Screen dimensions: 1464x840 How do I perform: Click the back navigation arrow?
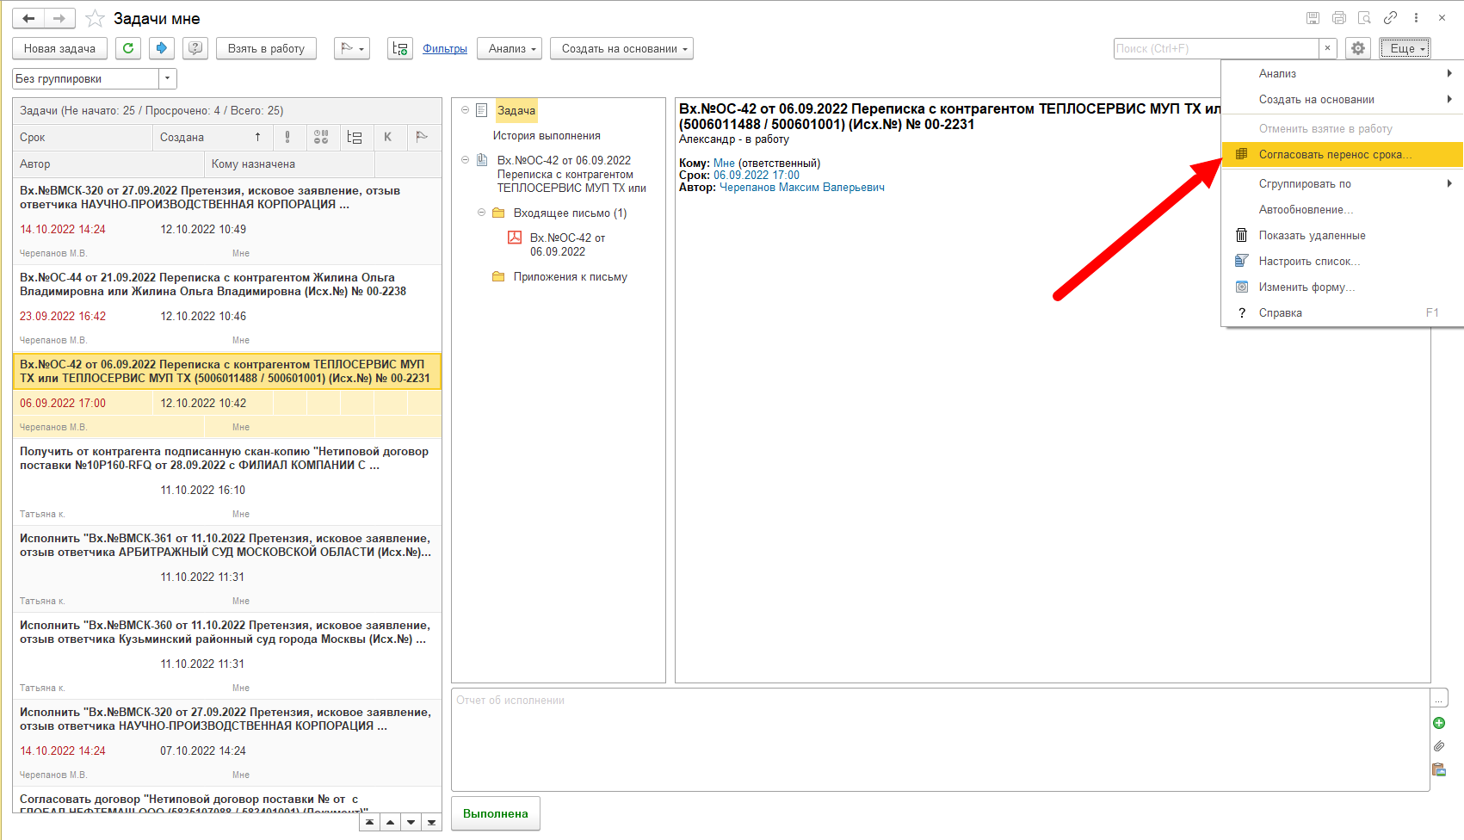point(28,18)
